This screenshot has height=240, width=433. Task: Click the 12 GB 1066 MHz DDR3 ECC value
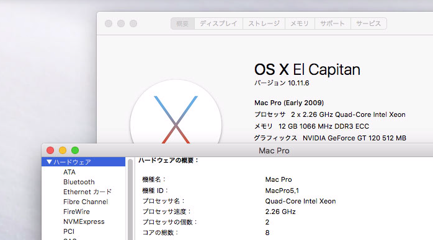[x=324, y=126]
